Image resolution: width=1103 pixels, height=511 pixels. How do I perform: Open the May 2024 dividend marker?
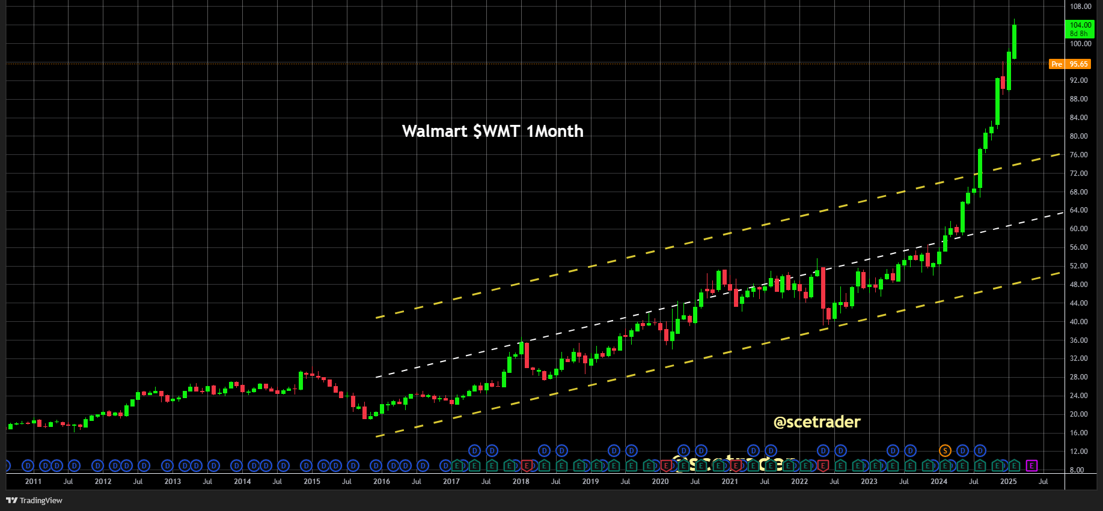tap(962, 450)
